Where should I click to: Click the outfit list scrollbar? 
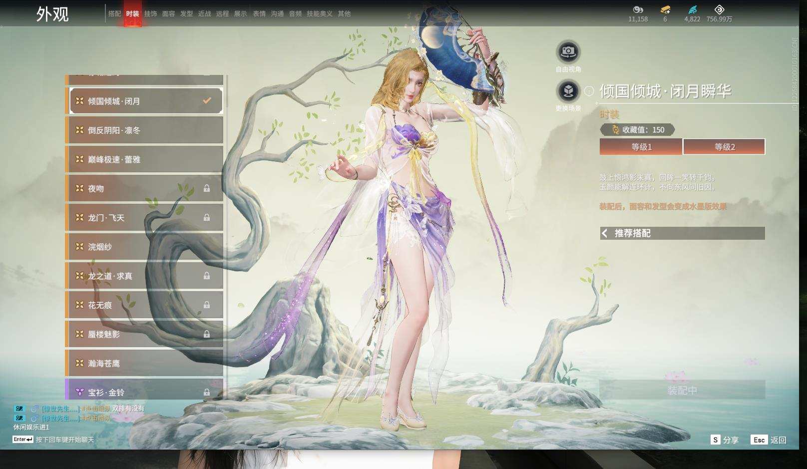[227, 91]
